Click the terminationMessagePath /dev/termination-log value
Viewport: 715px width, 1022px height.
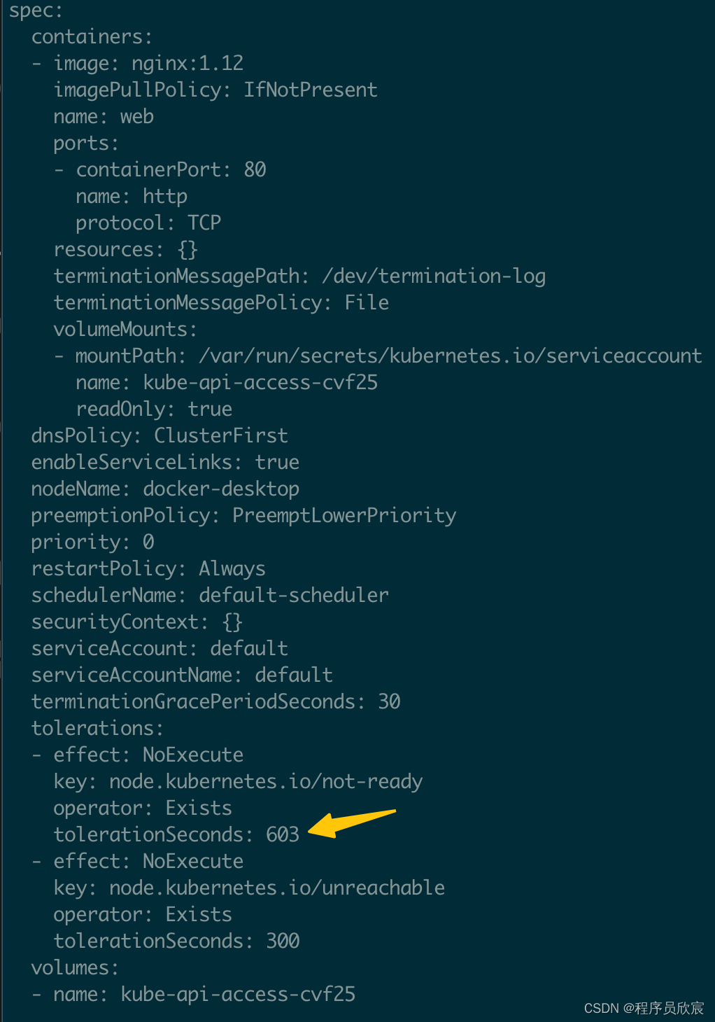coord(434,276)
